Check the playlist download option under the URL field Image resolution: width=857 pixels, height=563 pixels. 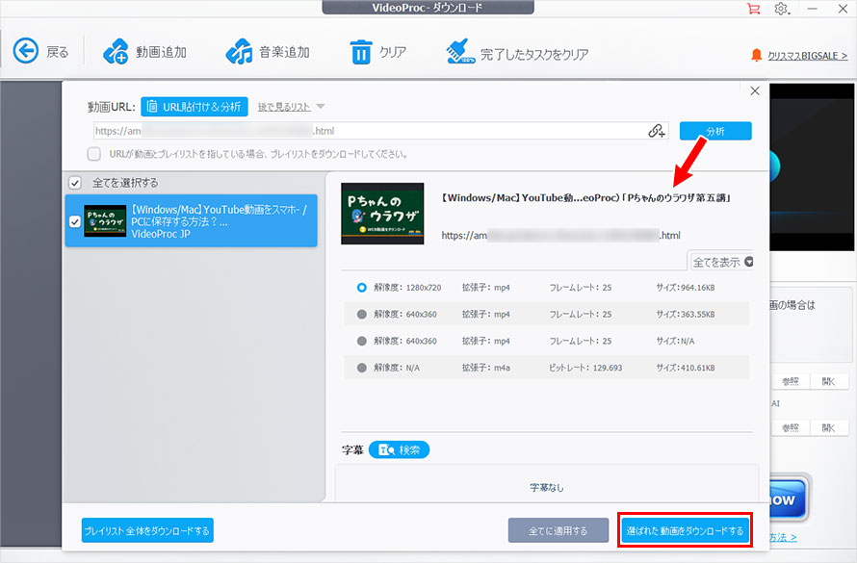93,153
